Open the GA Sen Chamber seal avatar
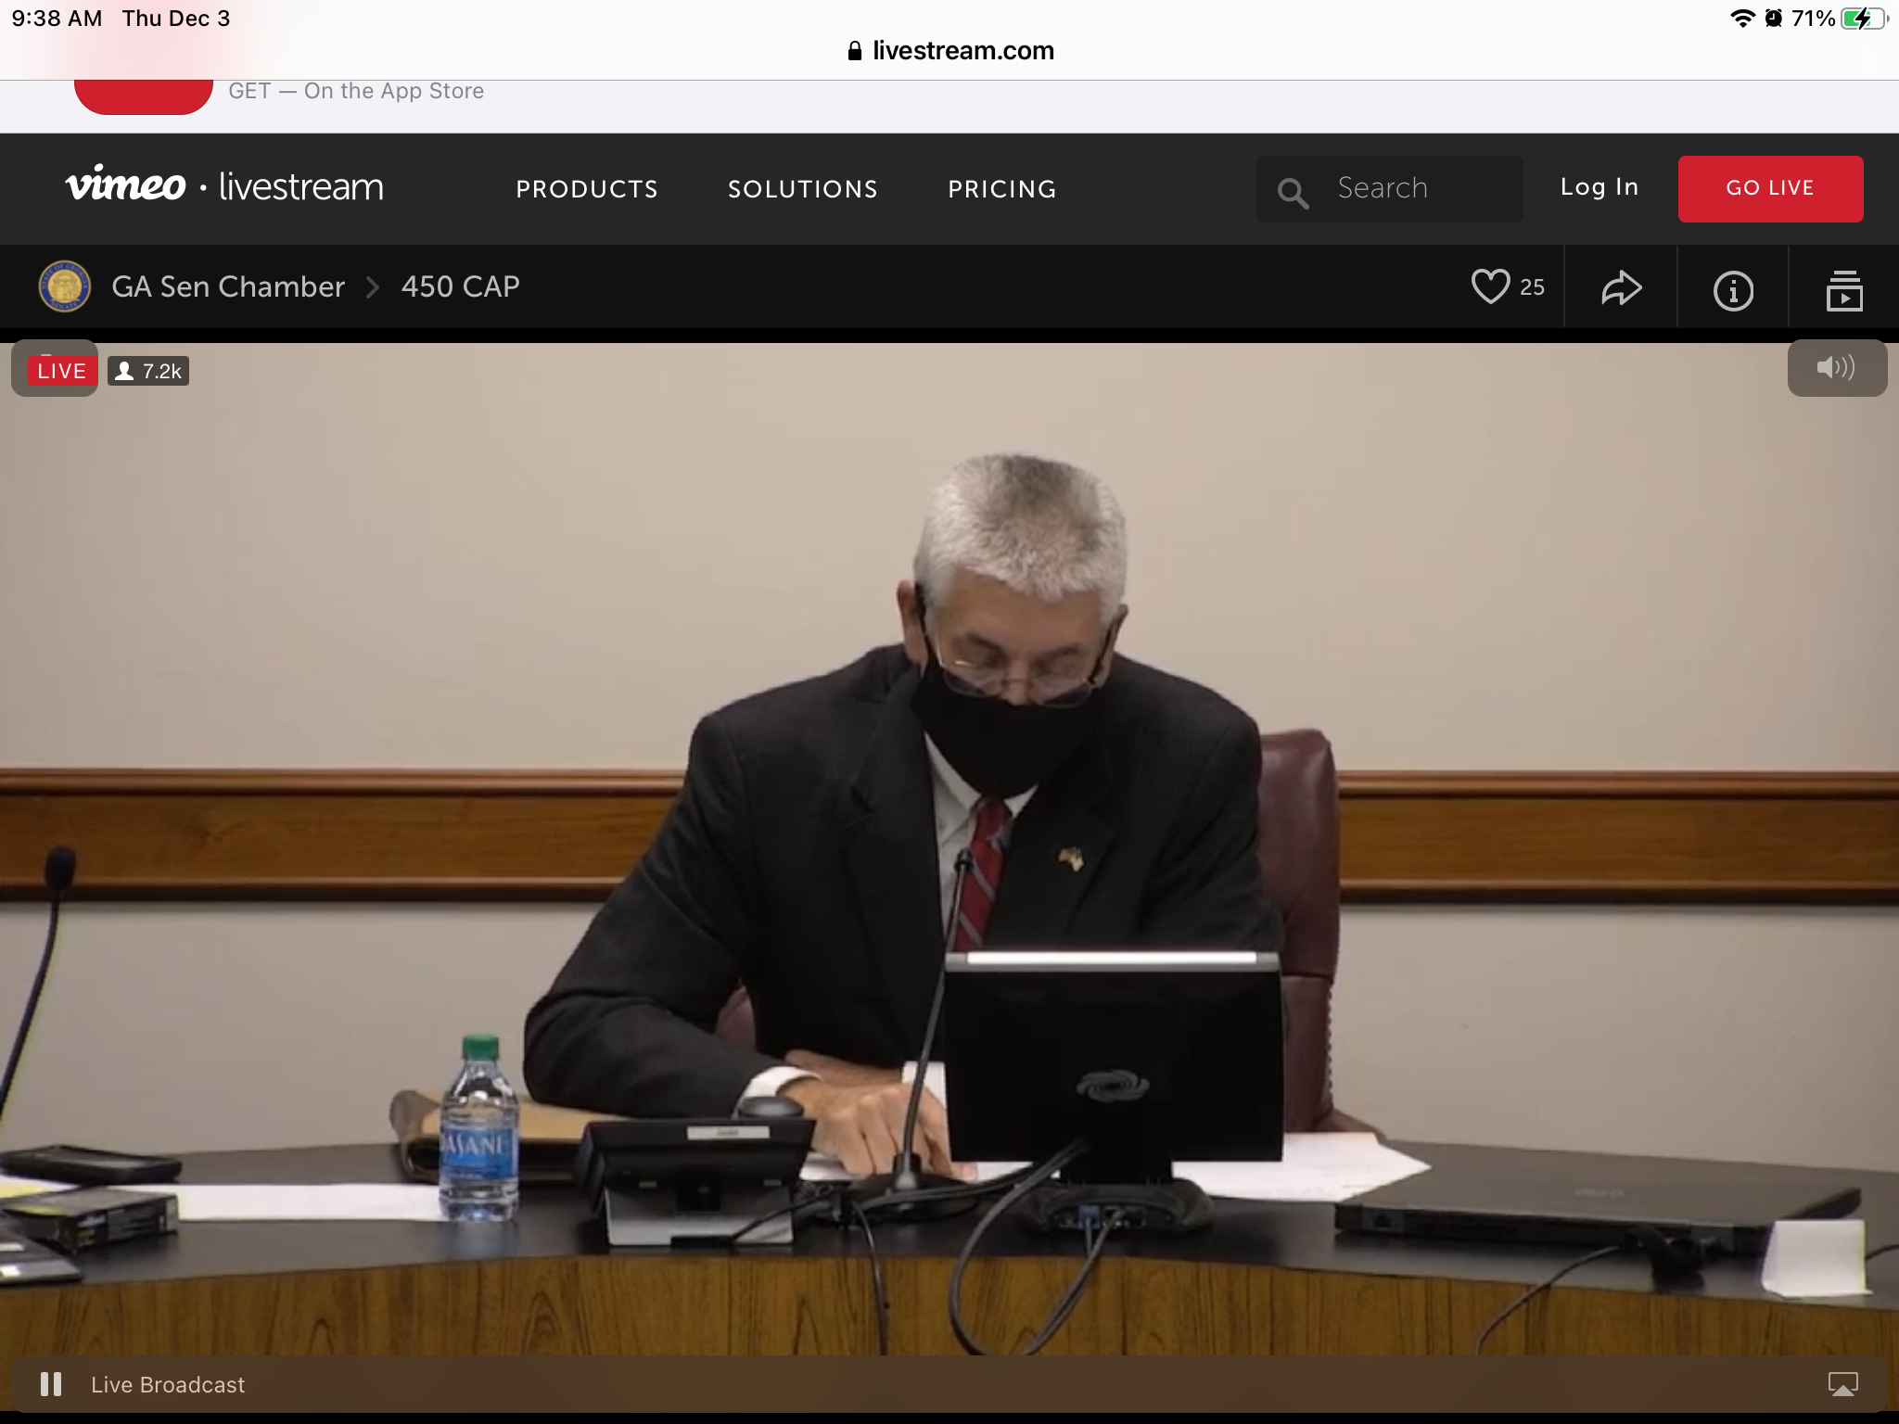The height and width of the screenshot is (1424, 1899). click(64, 286)
